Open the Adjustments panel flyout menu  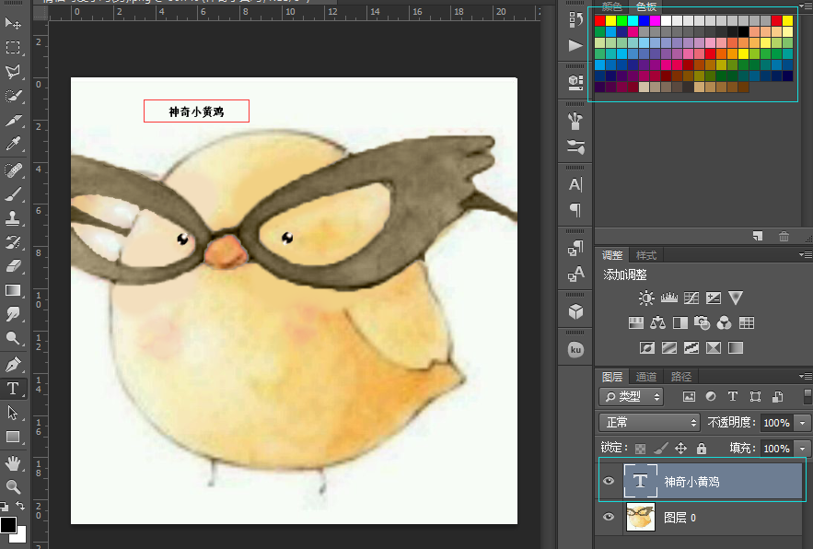(x=806, y=255)
